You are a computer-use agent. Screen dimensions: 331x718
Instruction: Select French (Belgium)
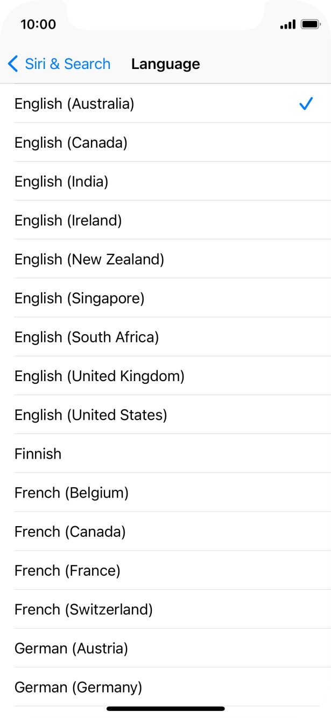pos(71,492)
